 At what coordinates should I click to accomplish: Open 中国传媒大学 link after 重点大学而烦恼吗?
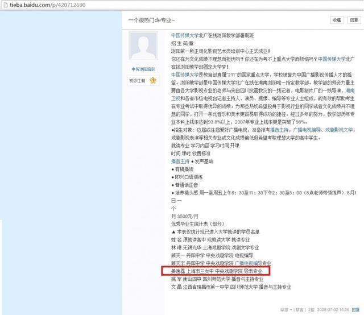(x=332, y=59)
